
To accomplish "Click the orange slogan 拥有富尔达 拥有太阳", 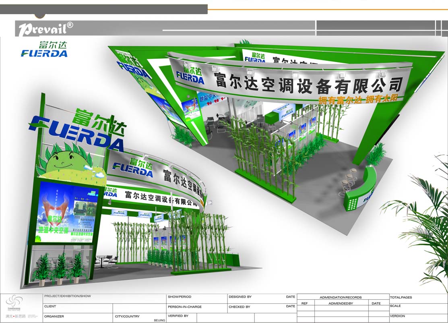I will click(x=358, y=99).
